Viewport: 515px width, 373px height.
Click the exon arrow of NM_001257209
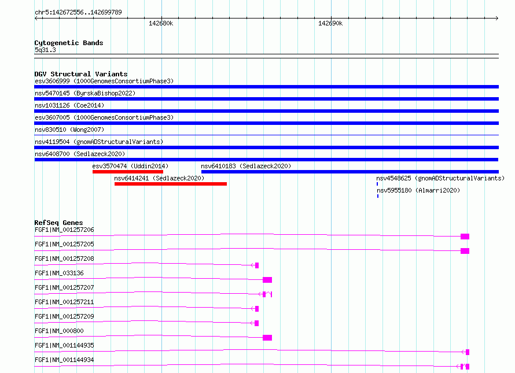pyautogui.click(x=255, y=323)
